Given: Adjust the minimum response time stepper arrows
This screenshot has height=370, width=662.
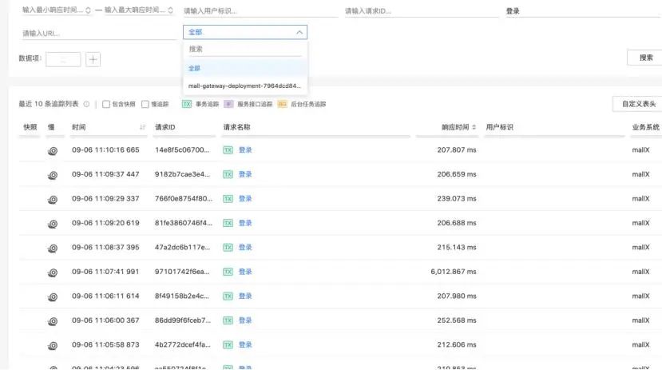Looking at the screenshot, I should click(88, 11).
